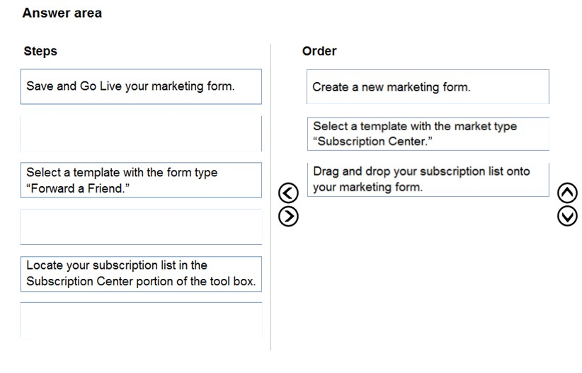Click the "Steps" column heading

click(40, 51)
